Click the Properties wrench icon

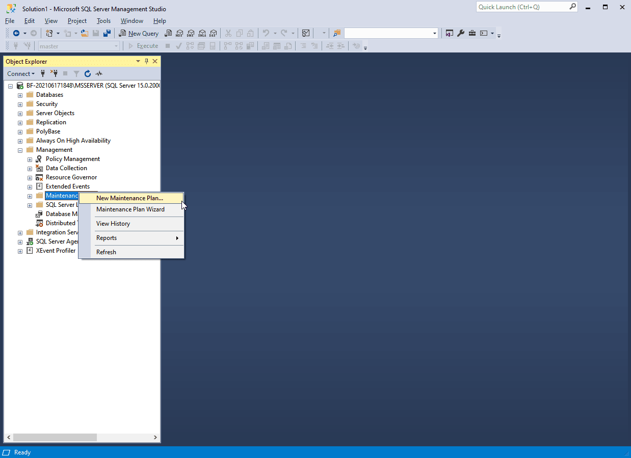pos(461,33)
